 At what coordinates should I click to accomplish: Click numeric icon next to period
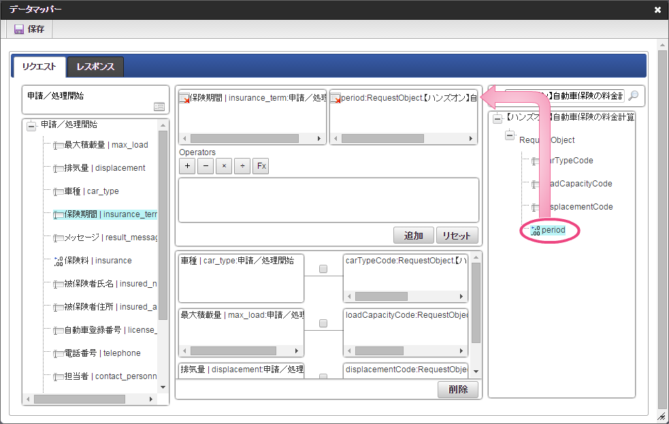tap(536, 230)
